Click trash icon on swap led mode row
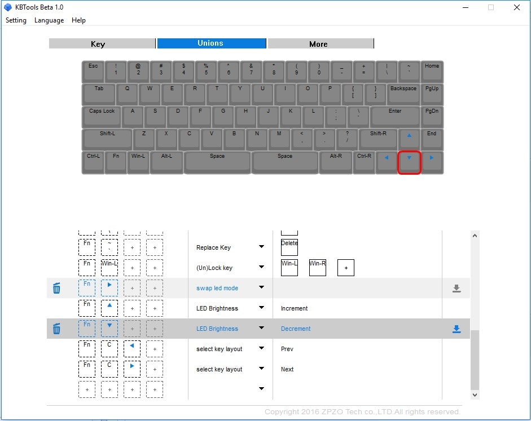Viewport: 531px width, 421px height. pos(56,288)
